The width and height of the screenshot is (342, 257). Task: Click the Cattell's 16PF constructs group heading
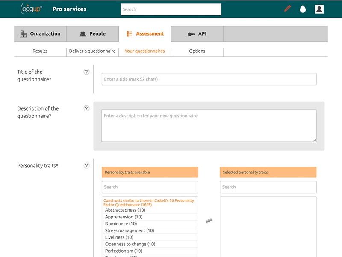[x=148, y=203]
